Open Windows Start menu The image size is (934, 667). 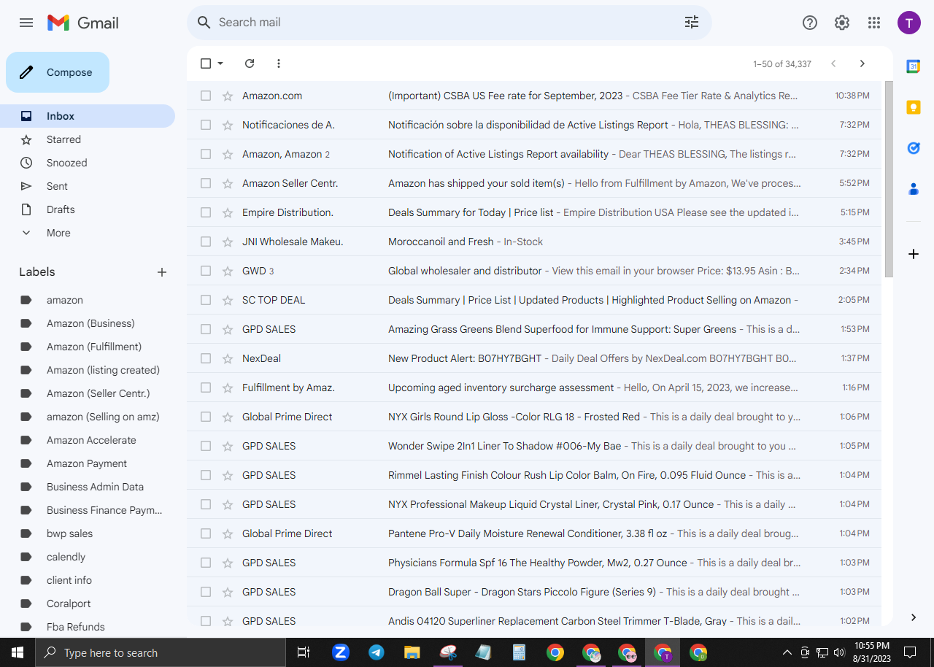pyautogui.click(x=18, y=652)
